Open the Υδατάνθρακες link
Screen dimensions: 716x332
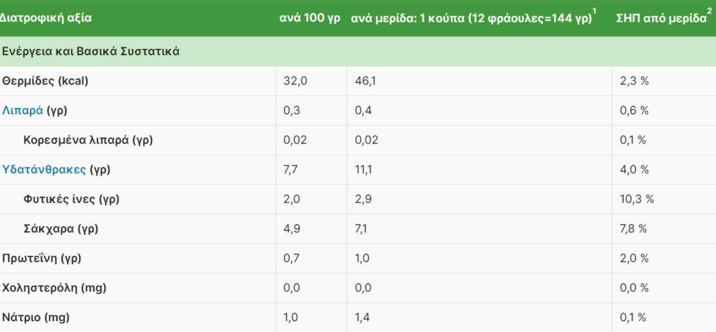(44, 170)
